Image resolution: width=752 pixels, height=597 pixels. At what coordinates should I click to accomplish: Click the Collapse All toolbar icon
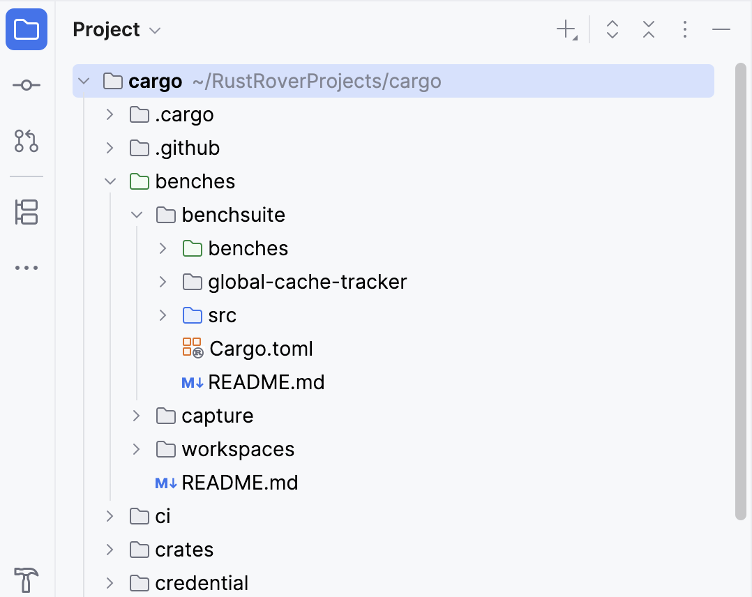click(648, 29)
